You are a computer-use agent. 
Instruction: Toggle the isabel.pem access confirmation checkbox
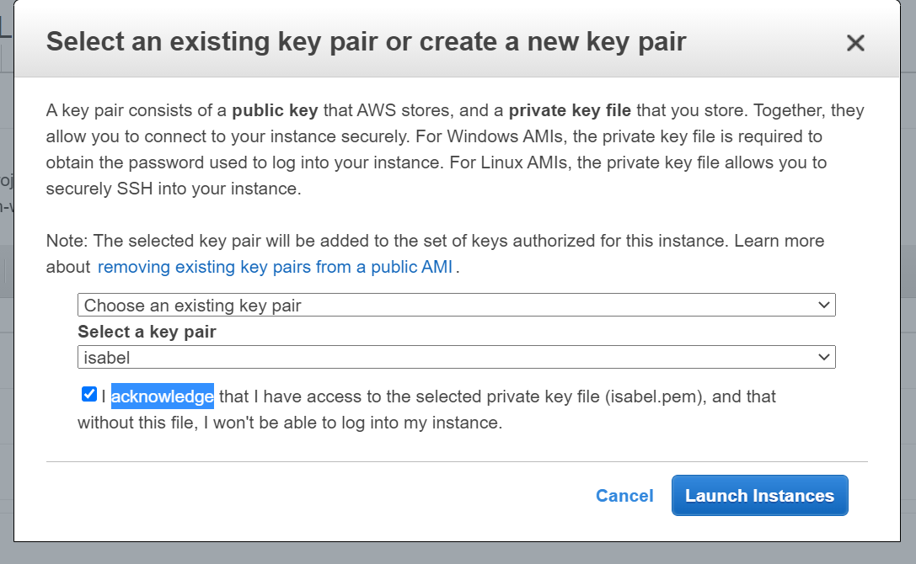click(x=88, y=393)
